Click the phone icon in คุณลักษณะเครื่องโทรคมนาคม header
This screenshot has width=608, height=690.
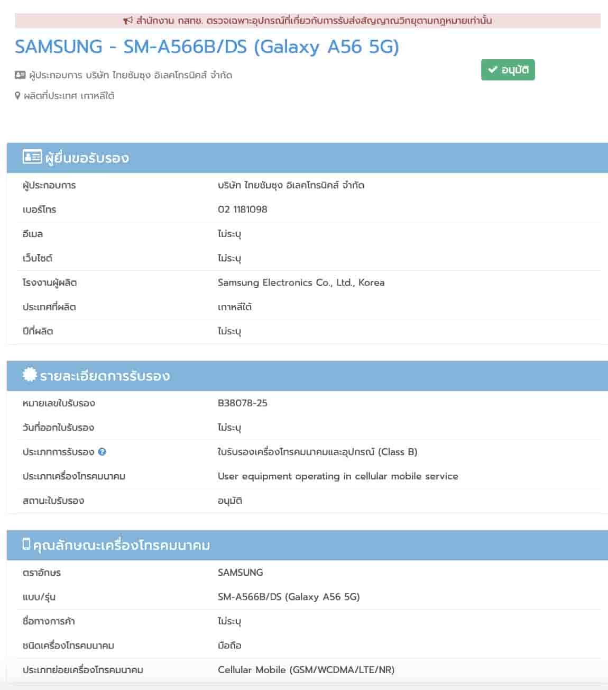point(26,544)
